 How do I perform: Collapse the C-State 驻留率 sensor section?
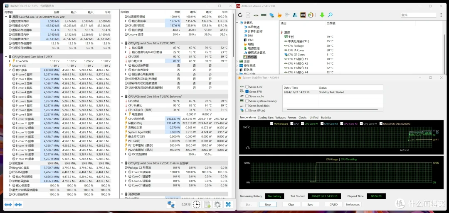[x=122, y=163]
